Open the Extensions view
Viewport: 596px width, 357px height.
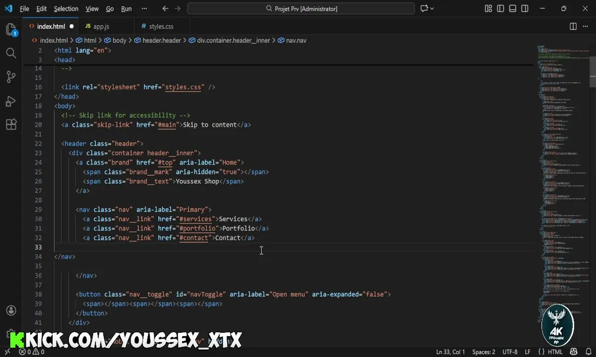point(11,124)
